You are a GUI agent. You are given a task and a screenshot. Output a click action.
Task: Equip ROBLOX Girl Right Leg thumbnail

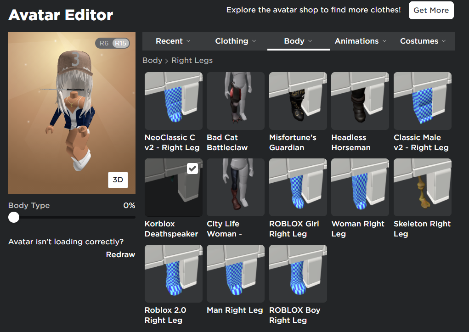[x=298, y=187]
